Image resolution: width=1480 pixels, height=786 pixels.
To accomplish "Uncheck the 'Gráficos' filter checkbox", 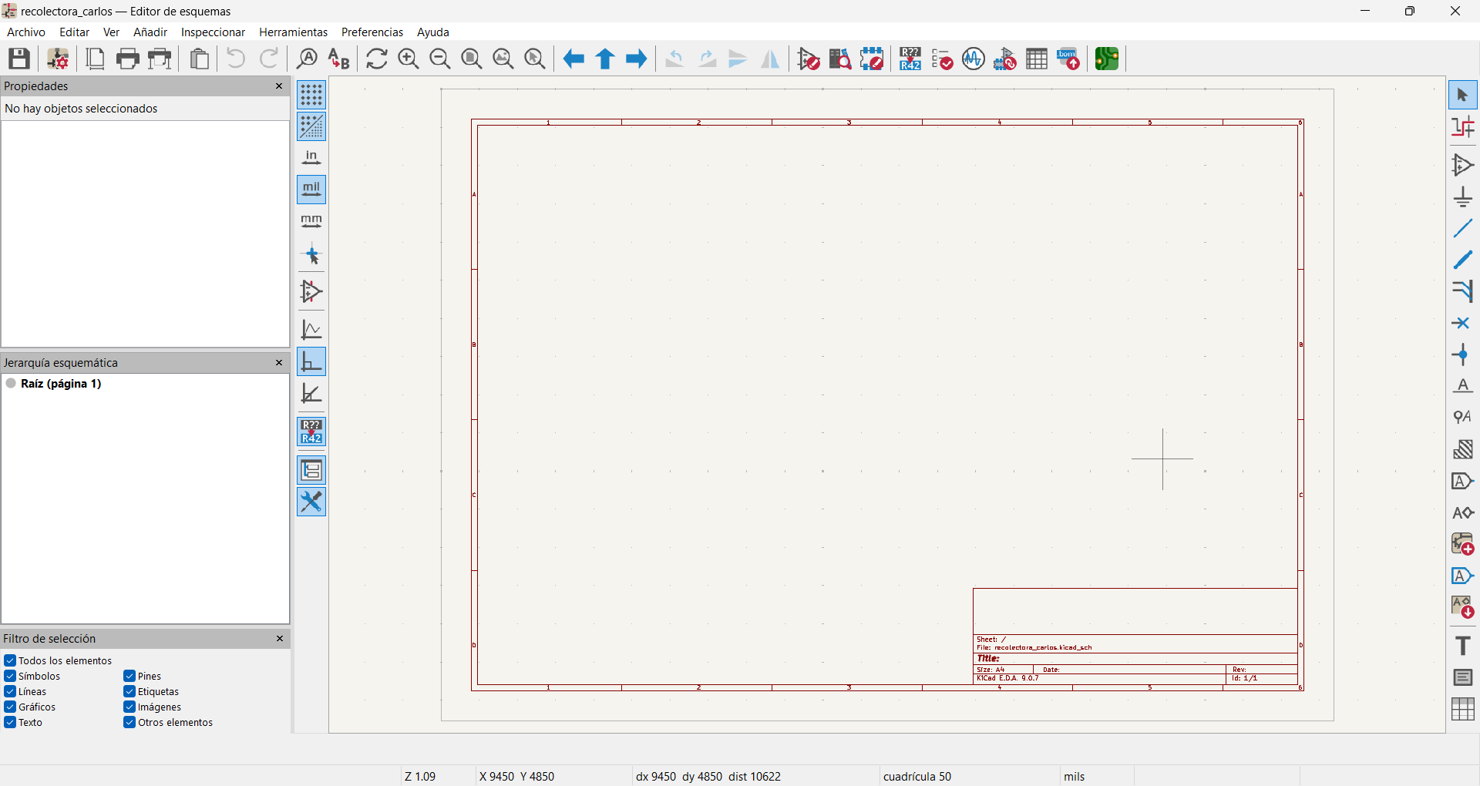I will pos(10,707).
